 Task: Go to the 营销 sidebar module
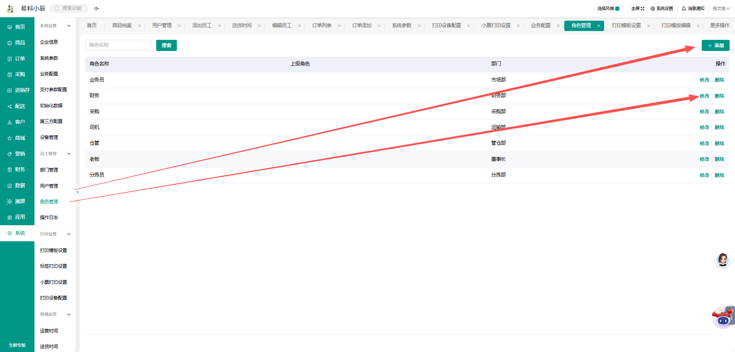point(17,154)
